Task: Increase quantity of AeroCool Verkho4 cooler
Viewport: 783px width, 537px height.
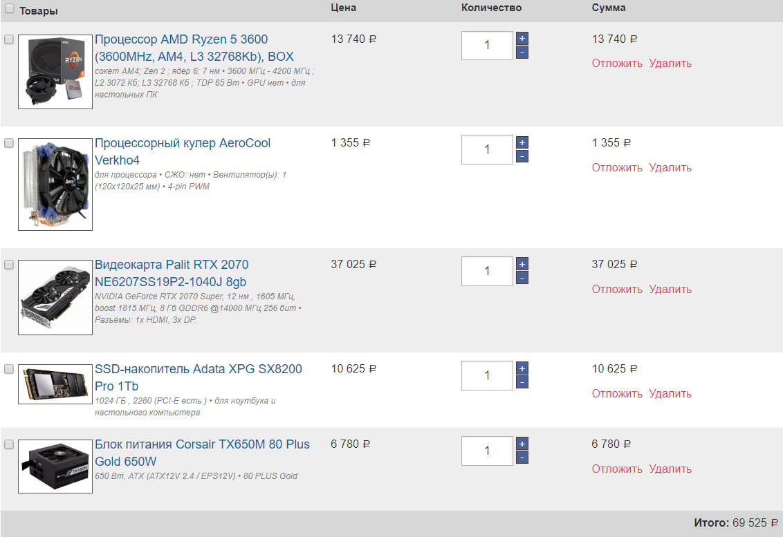Action: pyautogui.click(x=522, y=143)
